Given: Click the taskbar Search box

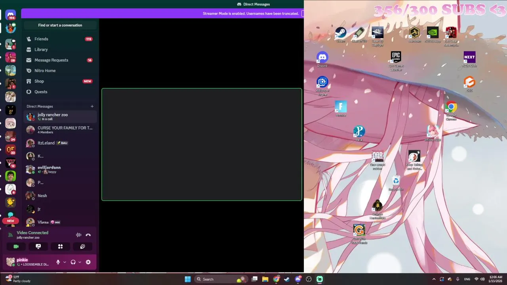Looking at the screenshot, I should pos(221,279).
